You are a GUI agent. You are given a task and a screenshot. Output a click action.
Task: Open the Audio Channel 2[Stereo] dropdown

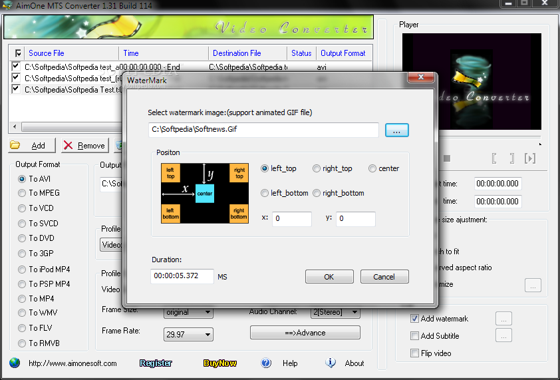335,312
